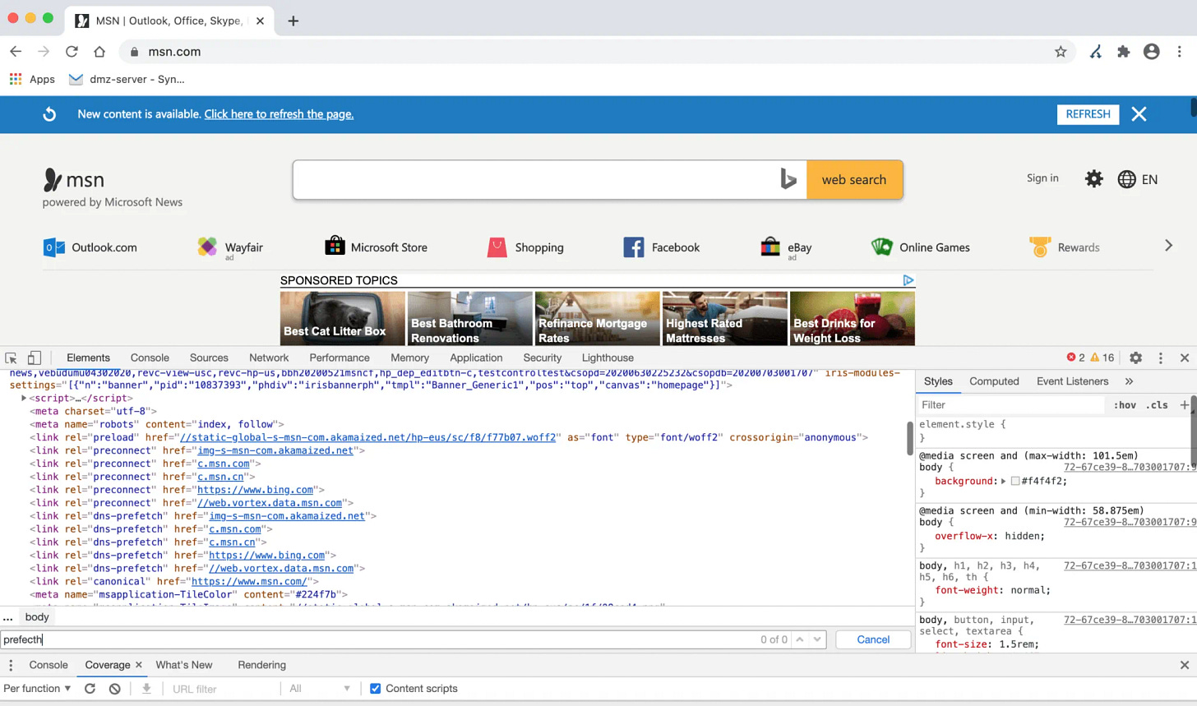Toggle the Content scripts checkbox
This screenshot has height=706, width=1197.
coord(376,689)
